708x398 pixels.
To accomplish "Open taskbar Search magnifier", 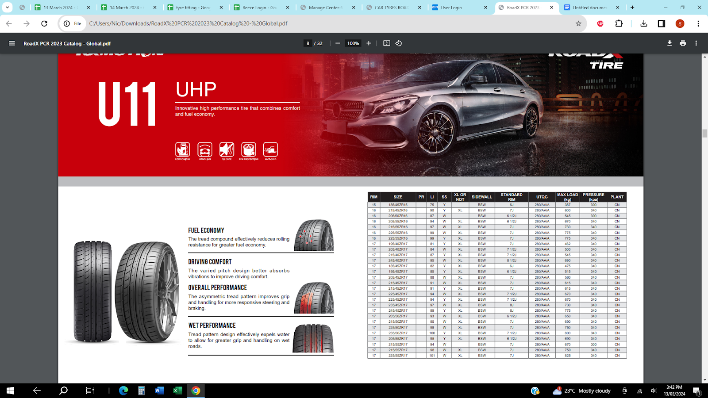I will [64, 390].
